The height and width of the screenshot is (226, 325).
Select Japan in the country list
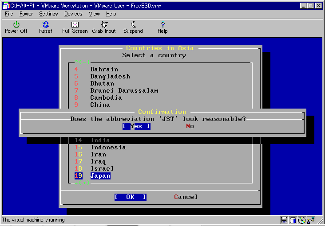tap(100, 176)
